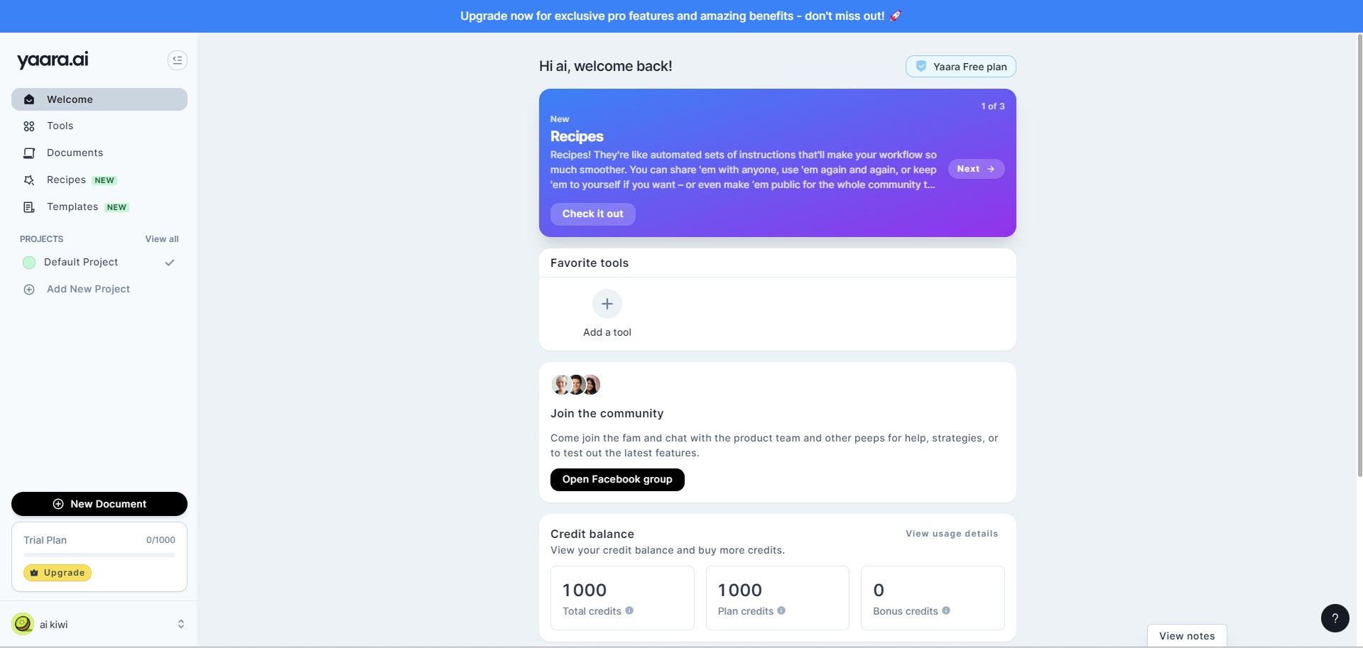Click the Documents icon in sidebar
The height and width of the screenshot is (648, 1363).
[29, 153]
